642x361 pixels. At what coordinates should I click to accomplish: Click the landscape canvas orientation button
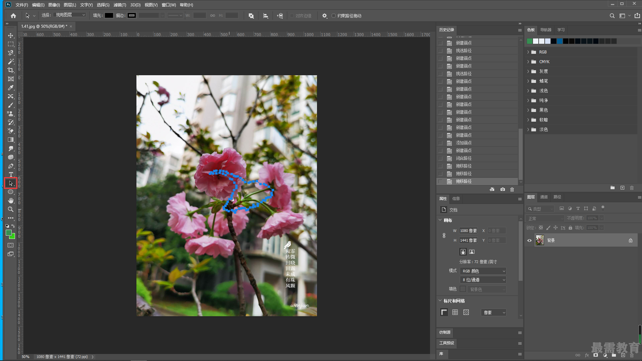click(472, 252)
